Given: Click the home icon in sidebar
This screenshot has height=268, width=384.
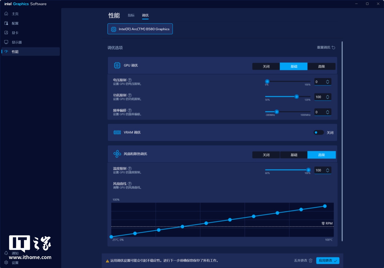Looking at the screenshot, I should (x=6, y=14).
